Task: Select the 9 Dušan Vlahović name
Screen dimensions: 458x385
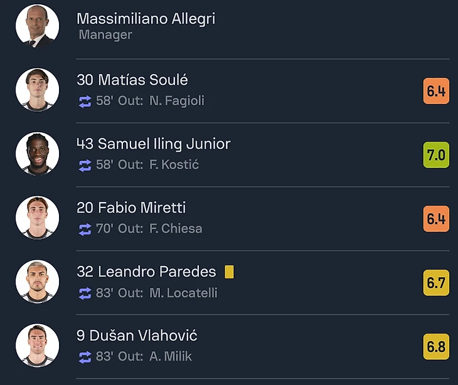Action: pos(137,336)
